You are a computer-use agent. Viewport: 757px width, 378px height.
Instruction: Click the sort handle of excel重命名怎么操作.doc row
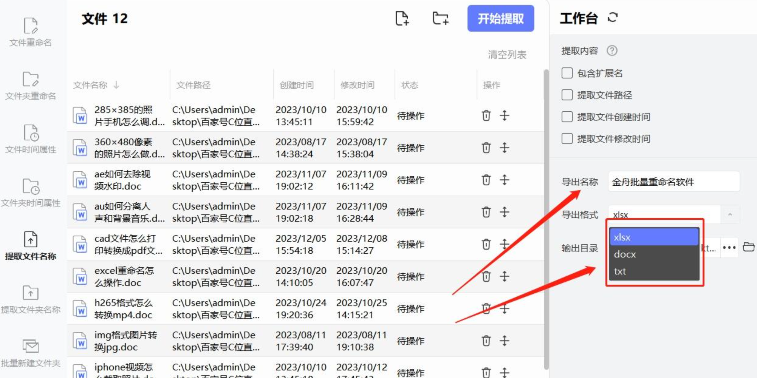pyautogui.click(x=504, y=276)
